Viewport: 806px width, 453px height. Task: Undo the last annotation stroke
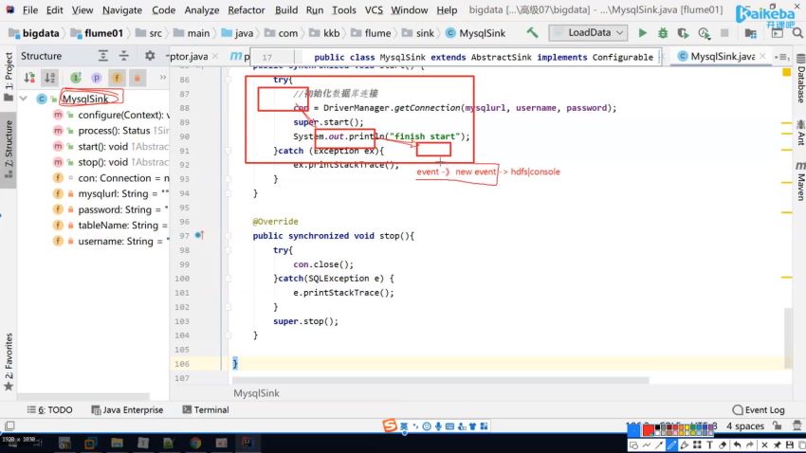click(737, 444)
